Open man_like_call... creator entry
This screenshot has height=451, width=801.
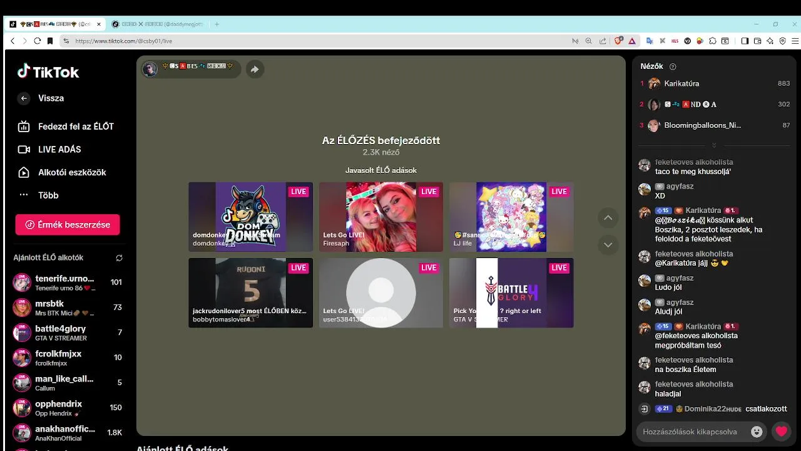[68, 383]
